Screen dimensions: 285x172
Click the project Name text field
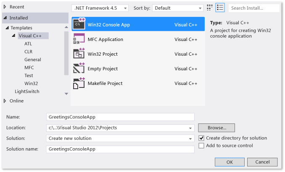pyautogui.click(x=120, y=117)
